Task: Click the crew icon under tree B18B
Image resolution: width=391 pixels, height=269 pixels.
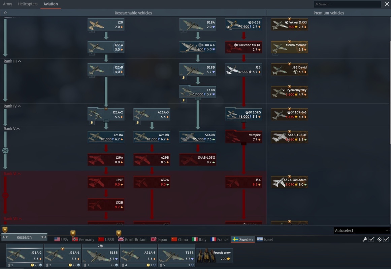Action: (x=184, y=78)
